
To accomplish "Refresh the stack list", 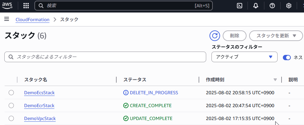I will click(215, 35).
